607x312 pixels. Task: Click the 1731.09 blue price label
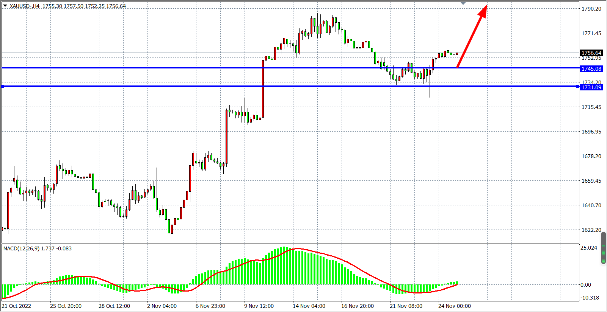click(591, 87)
